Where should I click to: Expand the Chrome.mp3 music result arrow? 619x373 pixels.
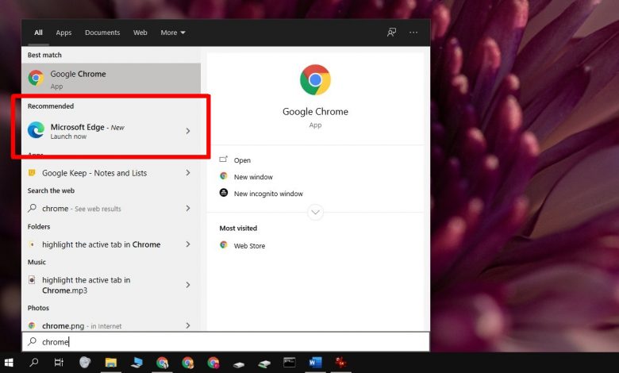coord(188,285)
